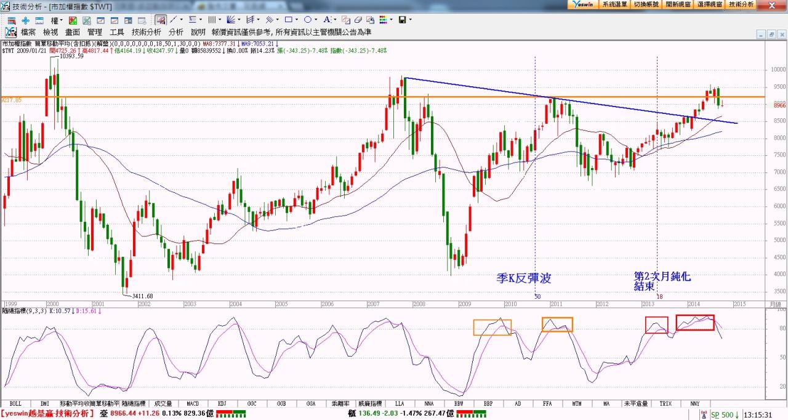Viewport: 788px width, 420px height.
Task: Select the trend line drawing tool
Action: click(174, 20)
